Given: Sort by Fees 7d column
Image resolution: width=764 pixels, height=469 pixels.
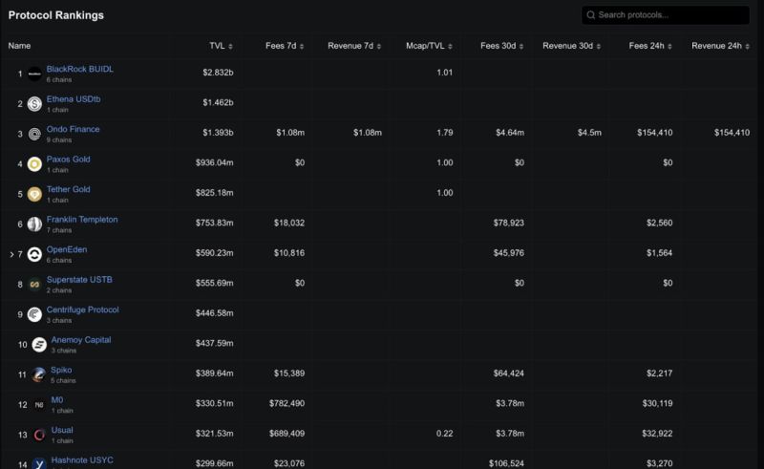Looking at the screenshot, I should click(285, 46).
